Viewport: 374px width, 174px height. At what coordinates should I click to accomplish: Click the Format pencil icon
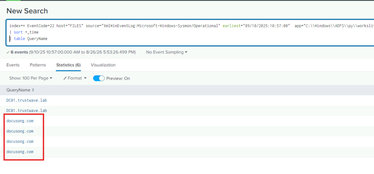(65, 78)
